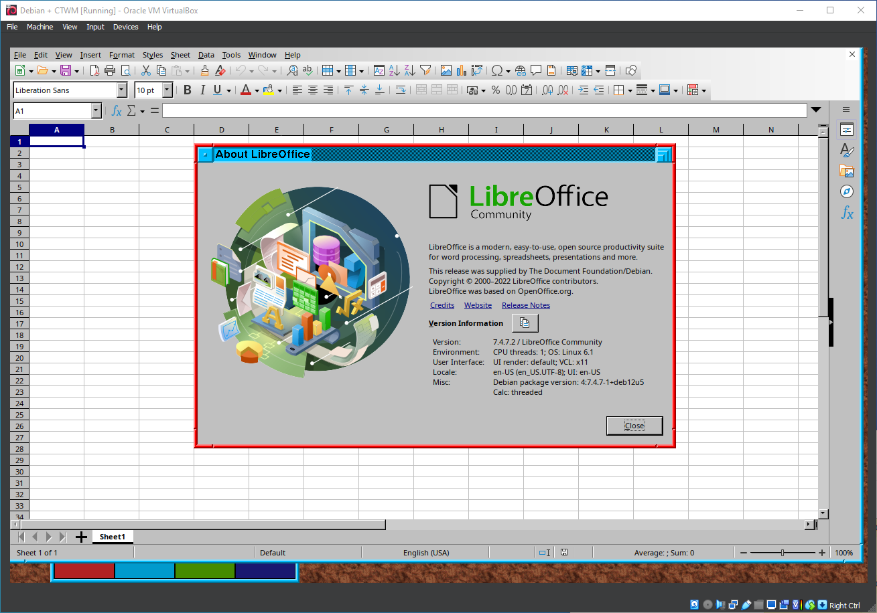Open the Navigator compass in sidebar
This screenshot has width=877, height=613.
point(846,192)
